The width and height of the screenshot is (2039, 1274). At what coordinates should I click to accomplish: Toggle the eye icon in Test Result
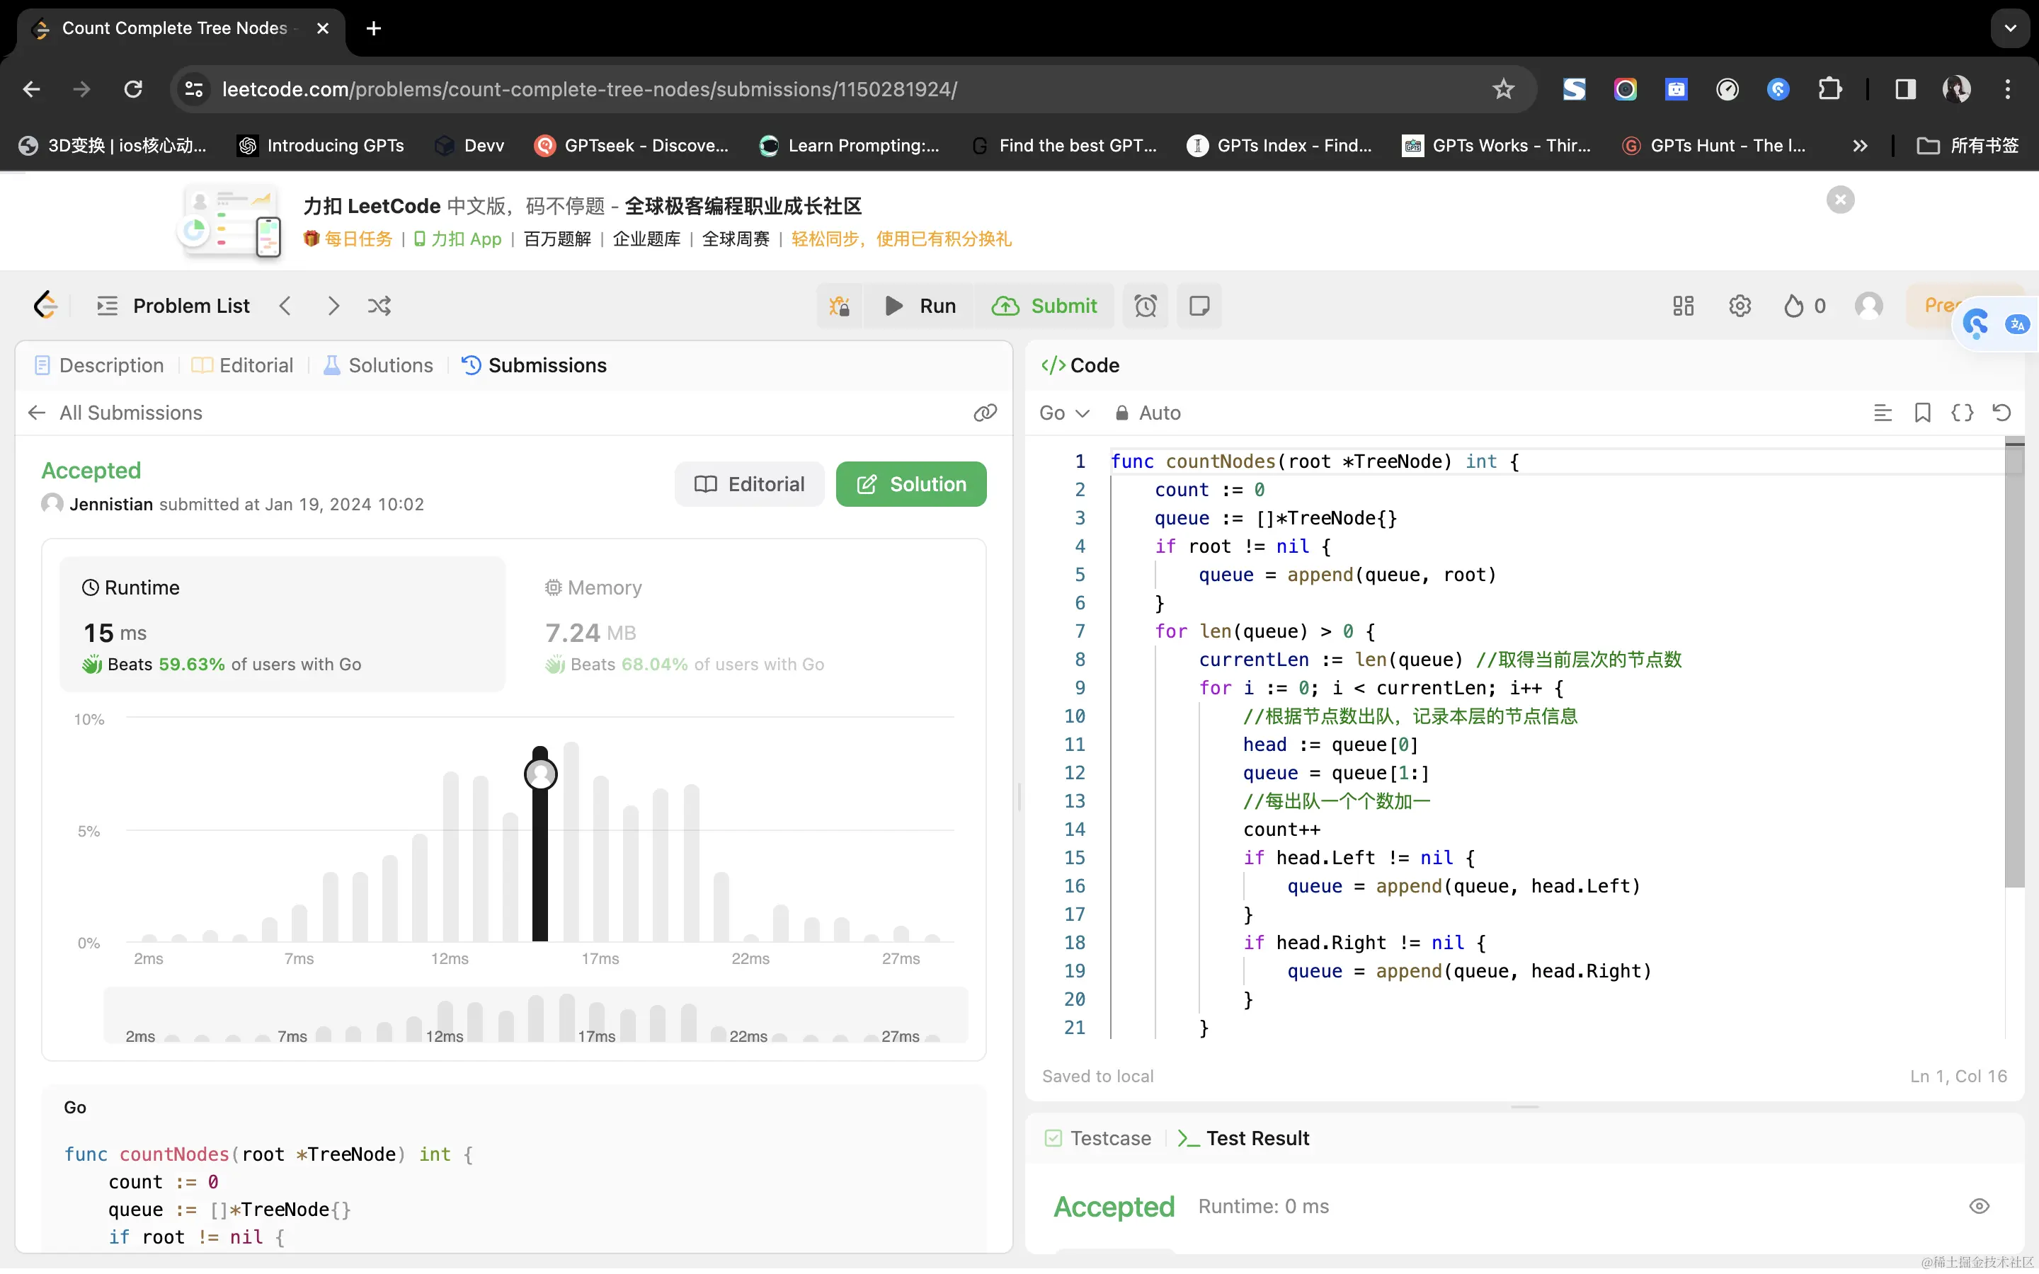coord(1980,1207)
